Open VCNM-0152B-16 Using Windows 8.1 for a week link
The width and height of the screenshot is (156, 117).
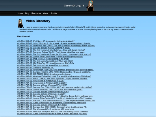(x=54, y=43)
